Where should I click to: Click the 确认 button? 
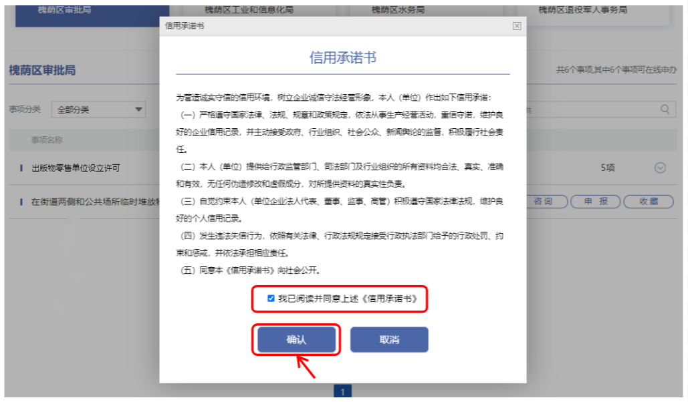(296, 339)
